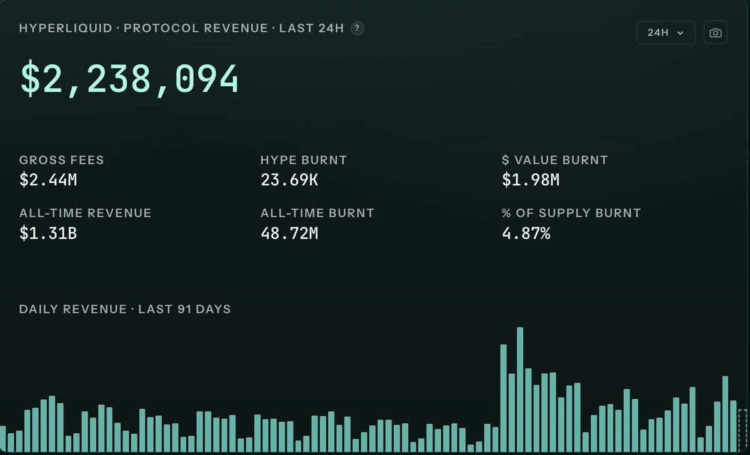Click the $ VALUE BURNT label

pos(555,160)
